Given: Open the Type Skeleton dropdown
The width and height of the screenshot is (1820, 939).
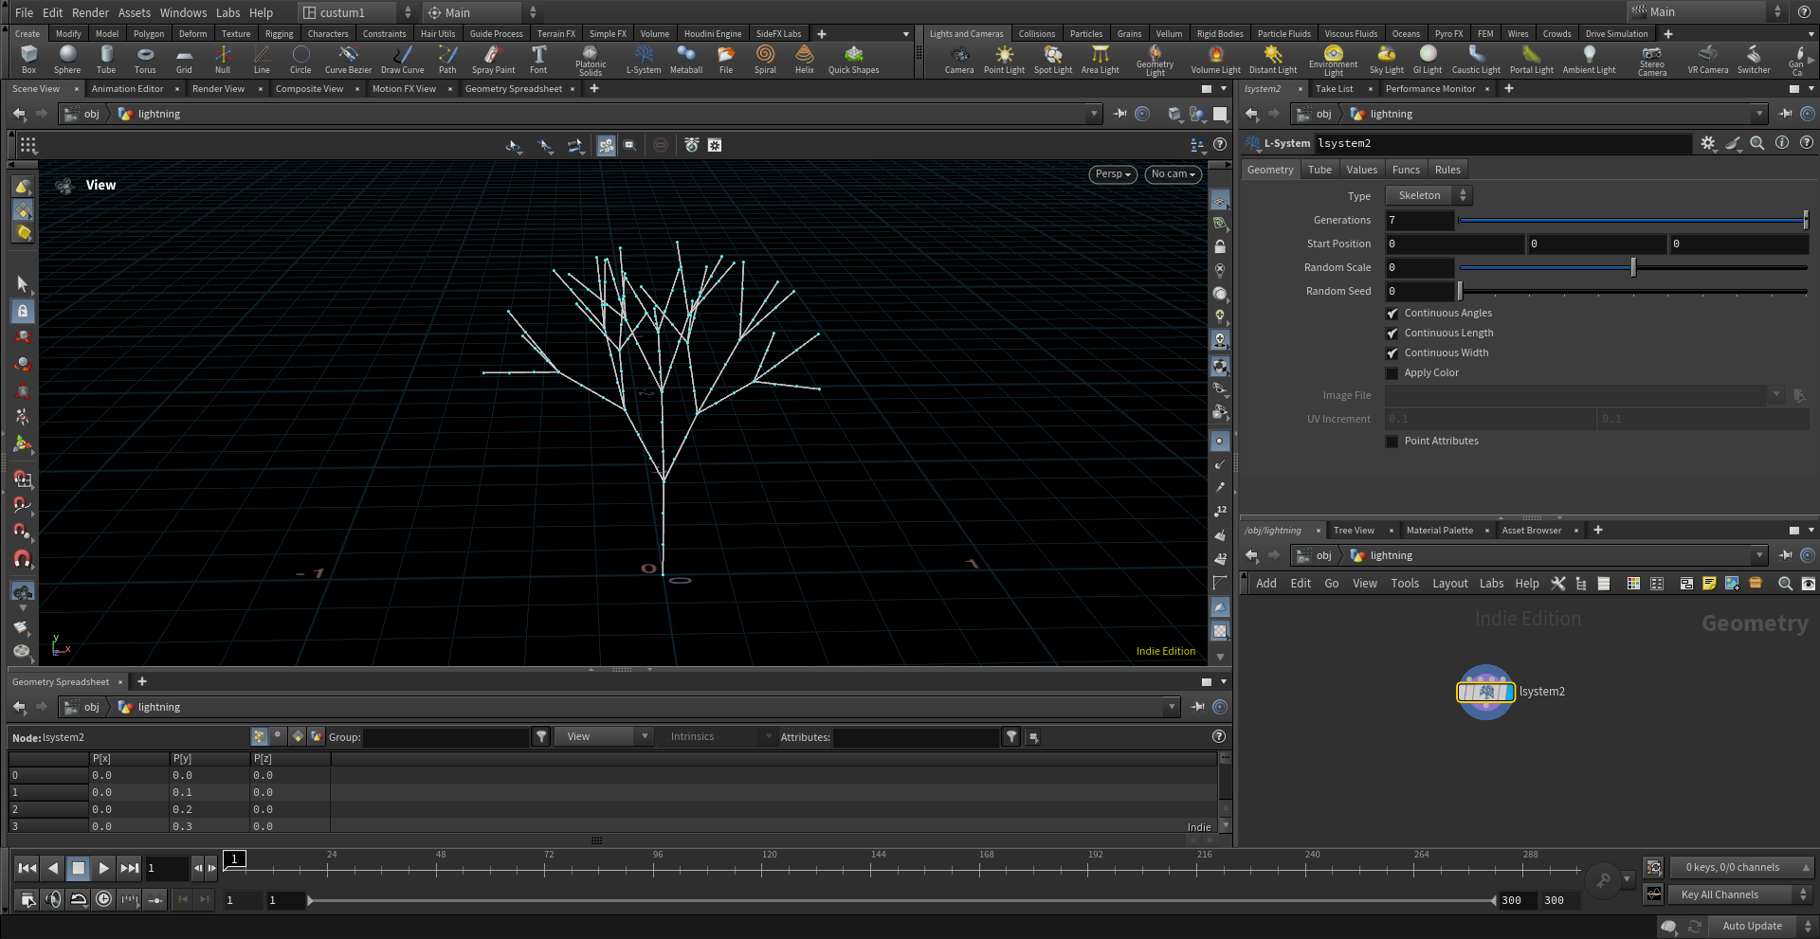Looking at the screenshot, I should 1429,195.
